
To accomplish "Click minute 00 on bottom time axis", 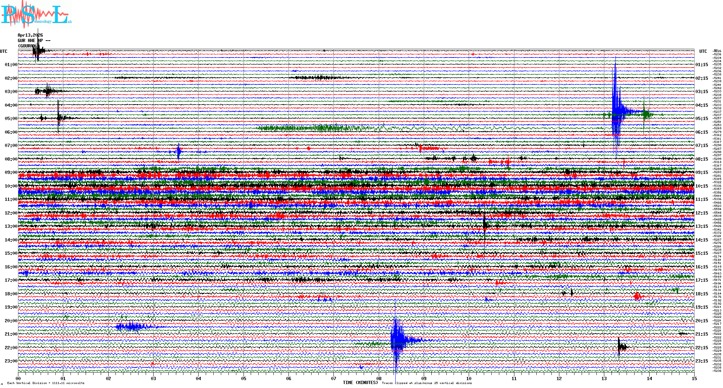I will click(18, 379).
